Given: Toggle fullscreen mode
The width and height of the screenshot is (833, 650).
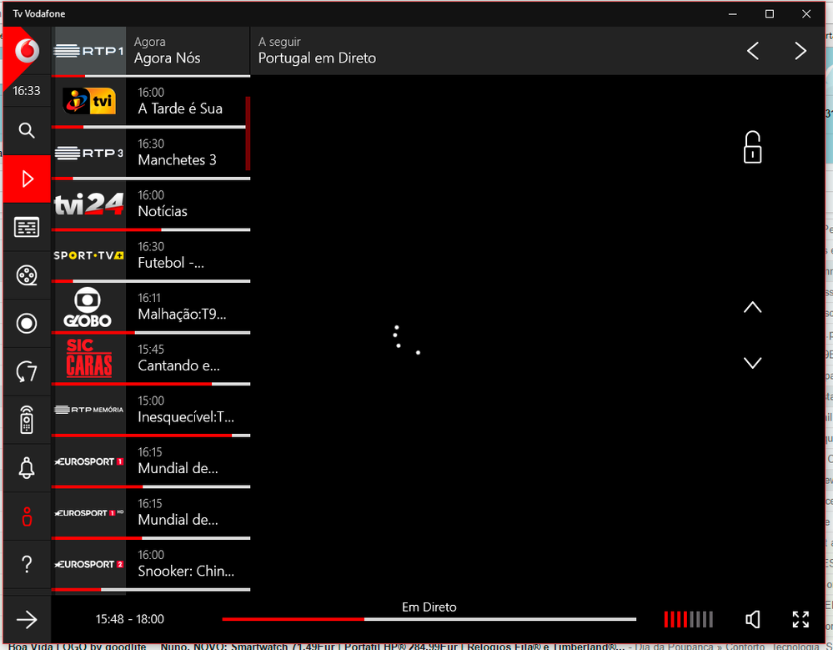Looking at the screenshot, I should pos(800,619).
